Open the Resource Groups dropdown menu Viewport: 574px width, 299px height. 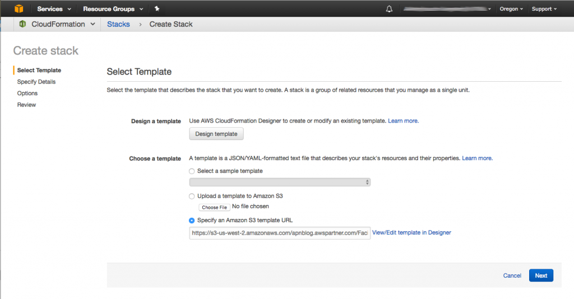pos(113,9)
